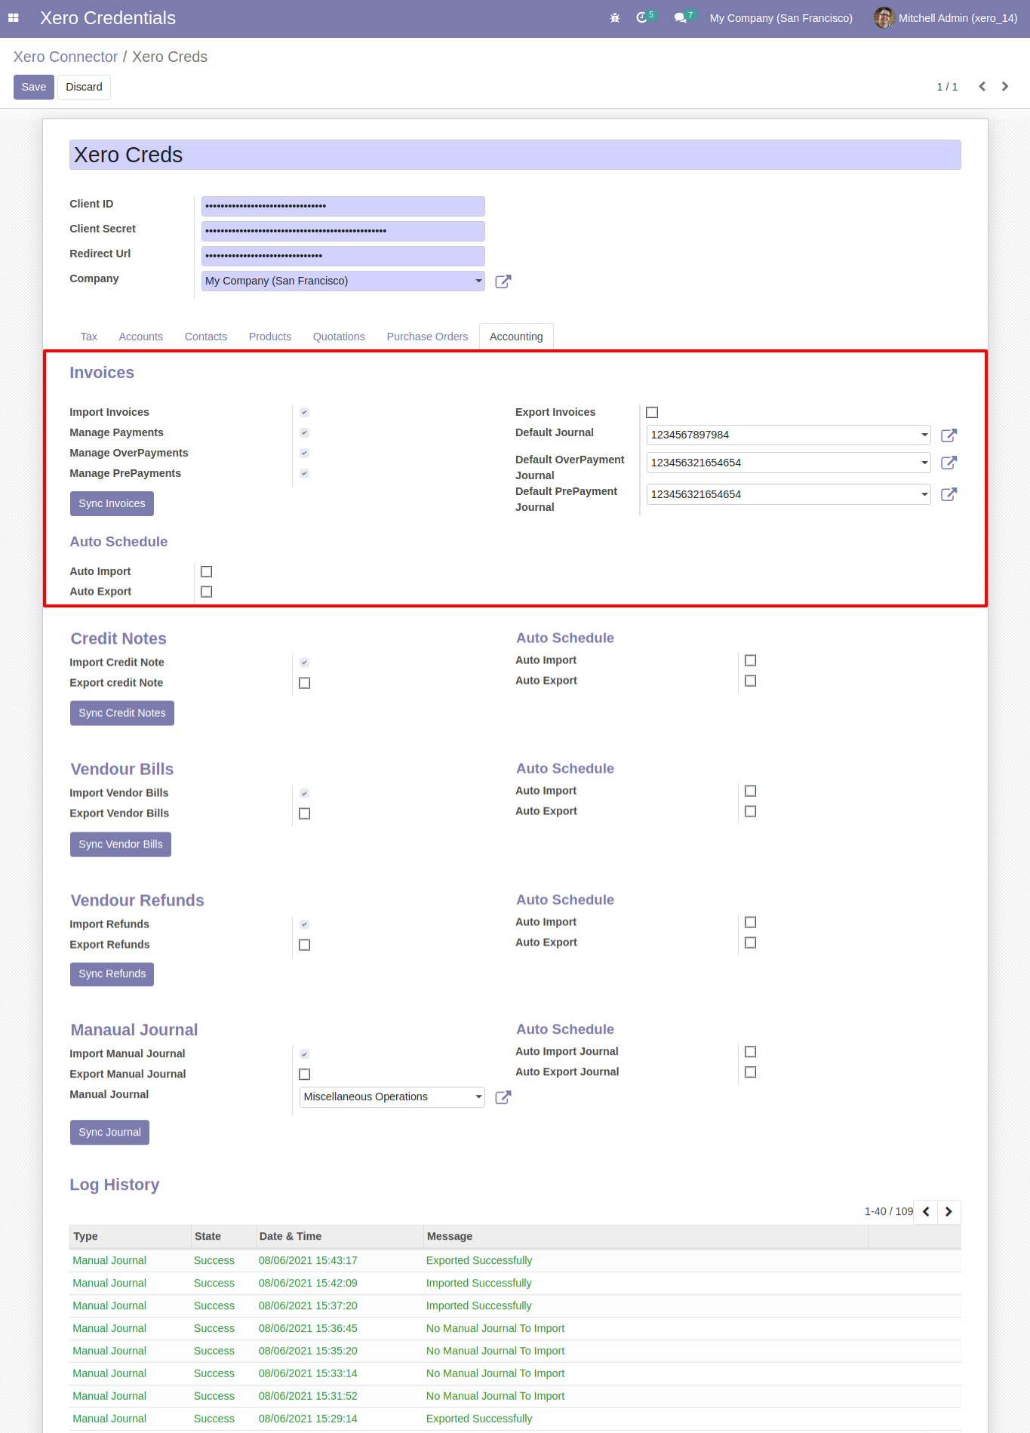Screen dimensions: 1030x1433
Task: Click Mitchell Admin avatar picture
Action: tap(884, 17)
